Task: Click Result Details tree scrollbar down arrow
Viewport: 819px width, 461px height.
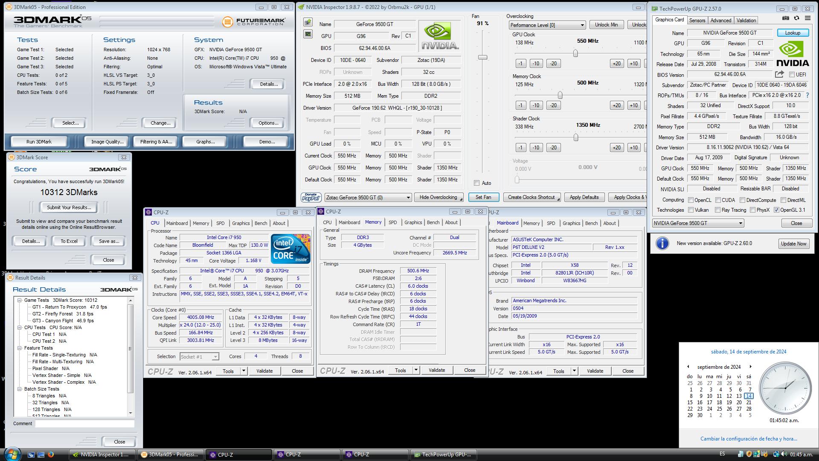Action: (131, 413)
